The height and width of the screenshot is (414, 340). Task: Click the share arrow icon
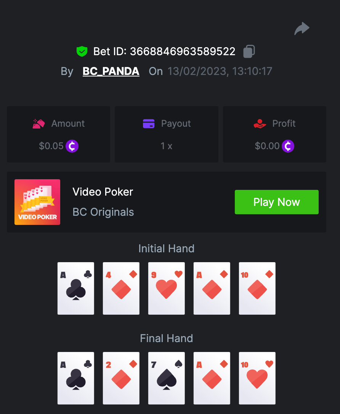302,29
